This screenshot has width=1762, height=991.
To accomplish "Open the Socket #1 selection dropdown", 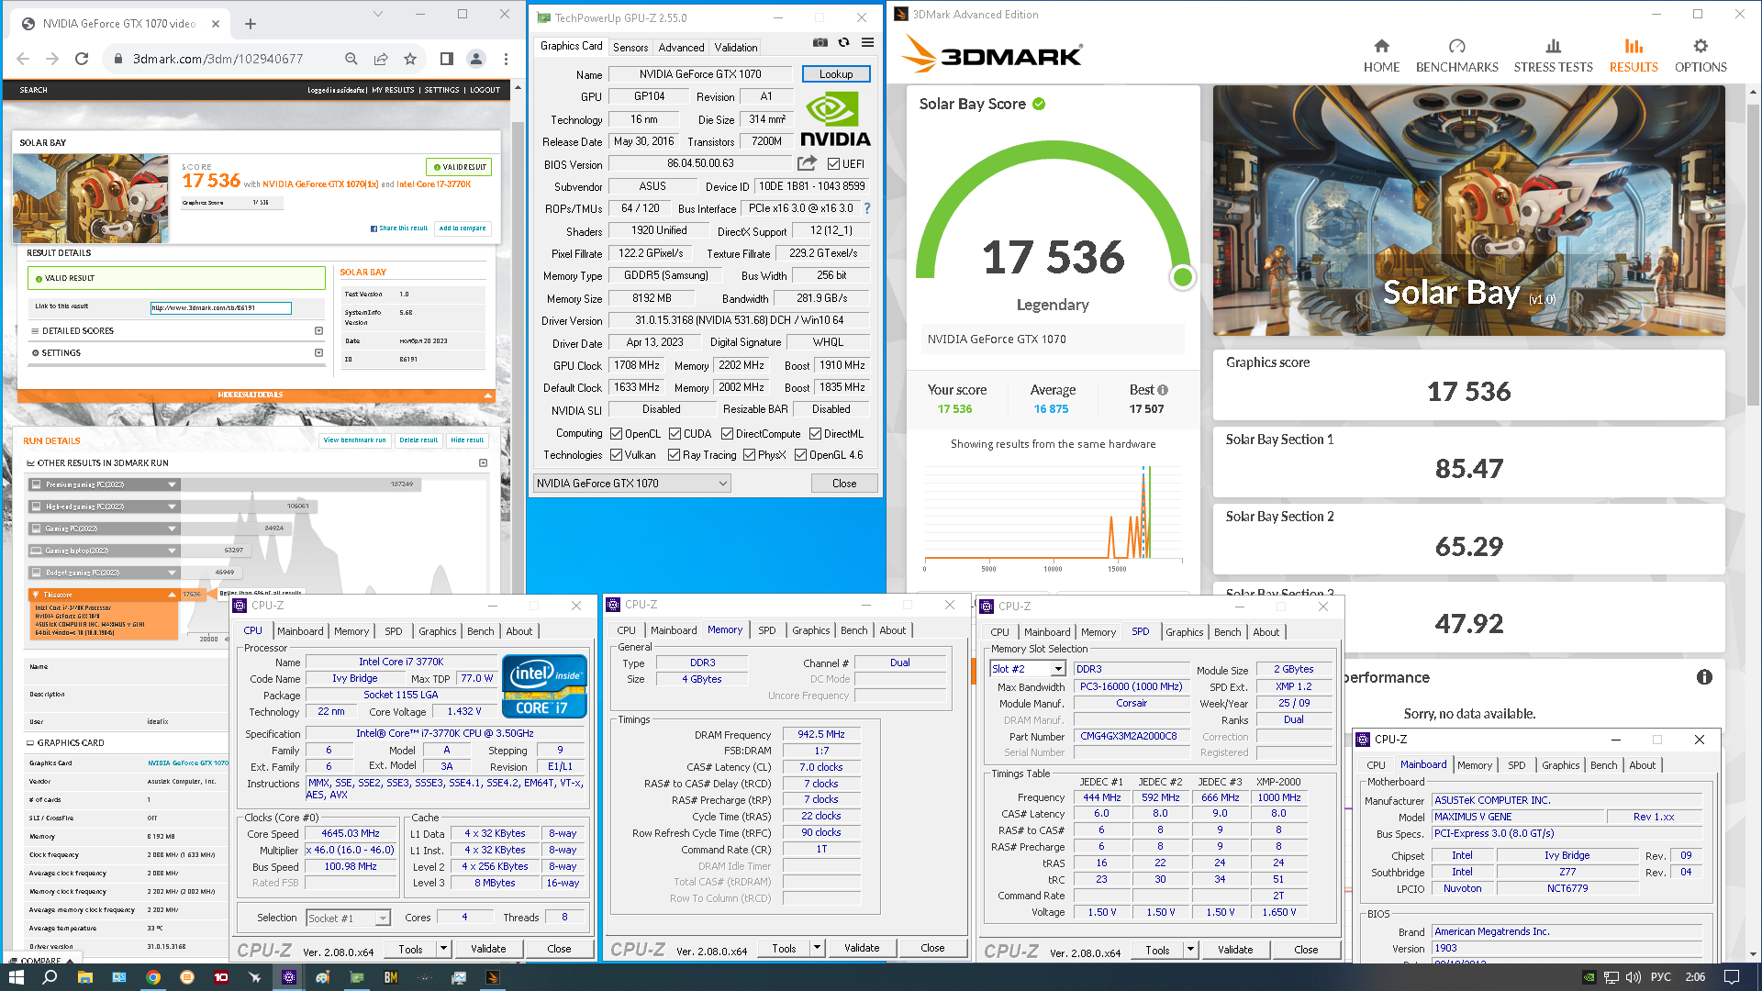I will pyautogui.click(x=348, y=918).
